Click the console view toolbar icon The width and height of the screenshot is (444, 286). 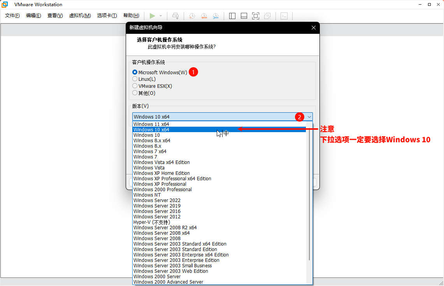(x=284, y=16)
